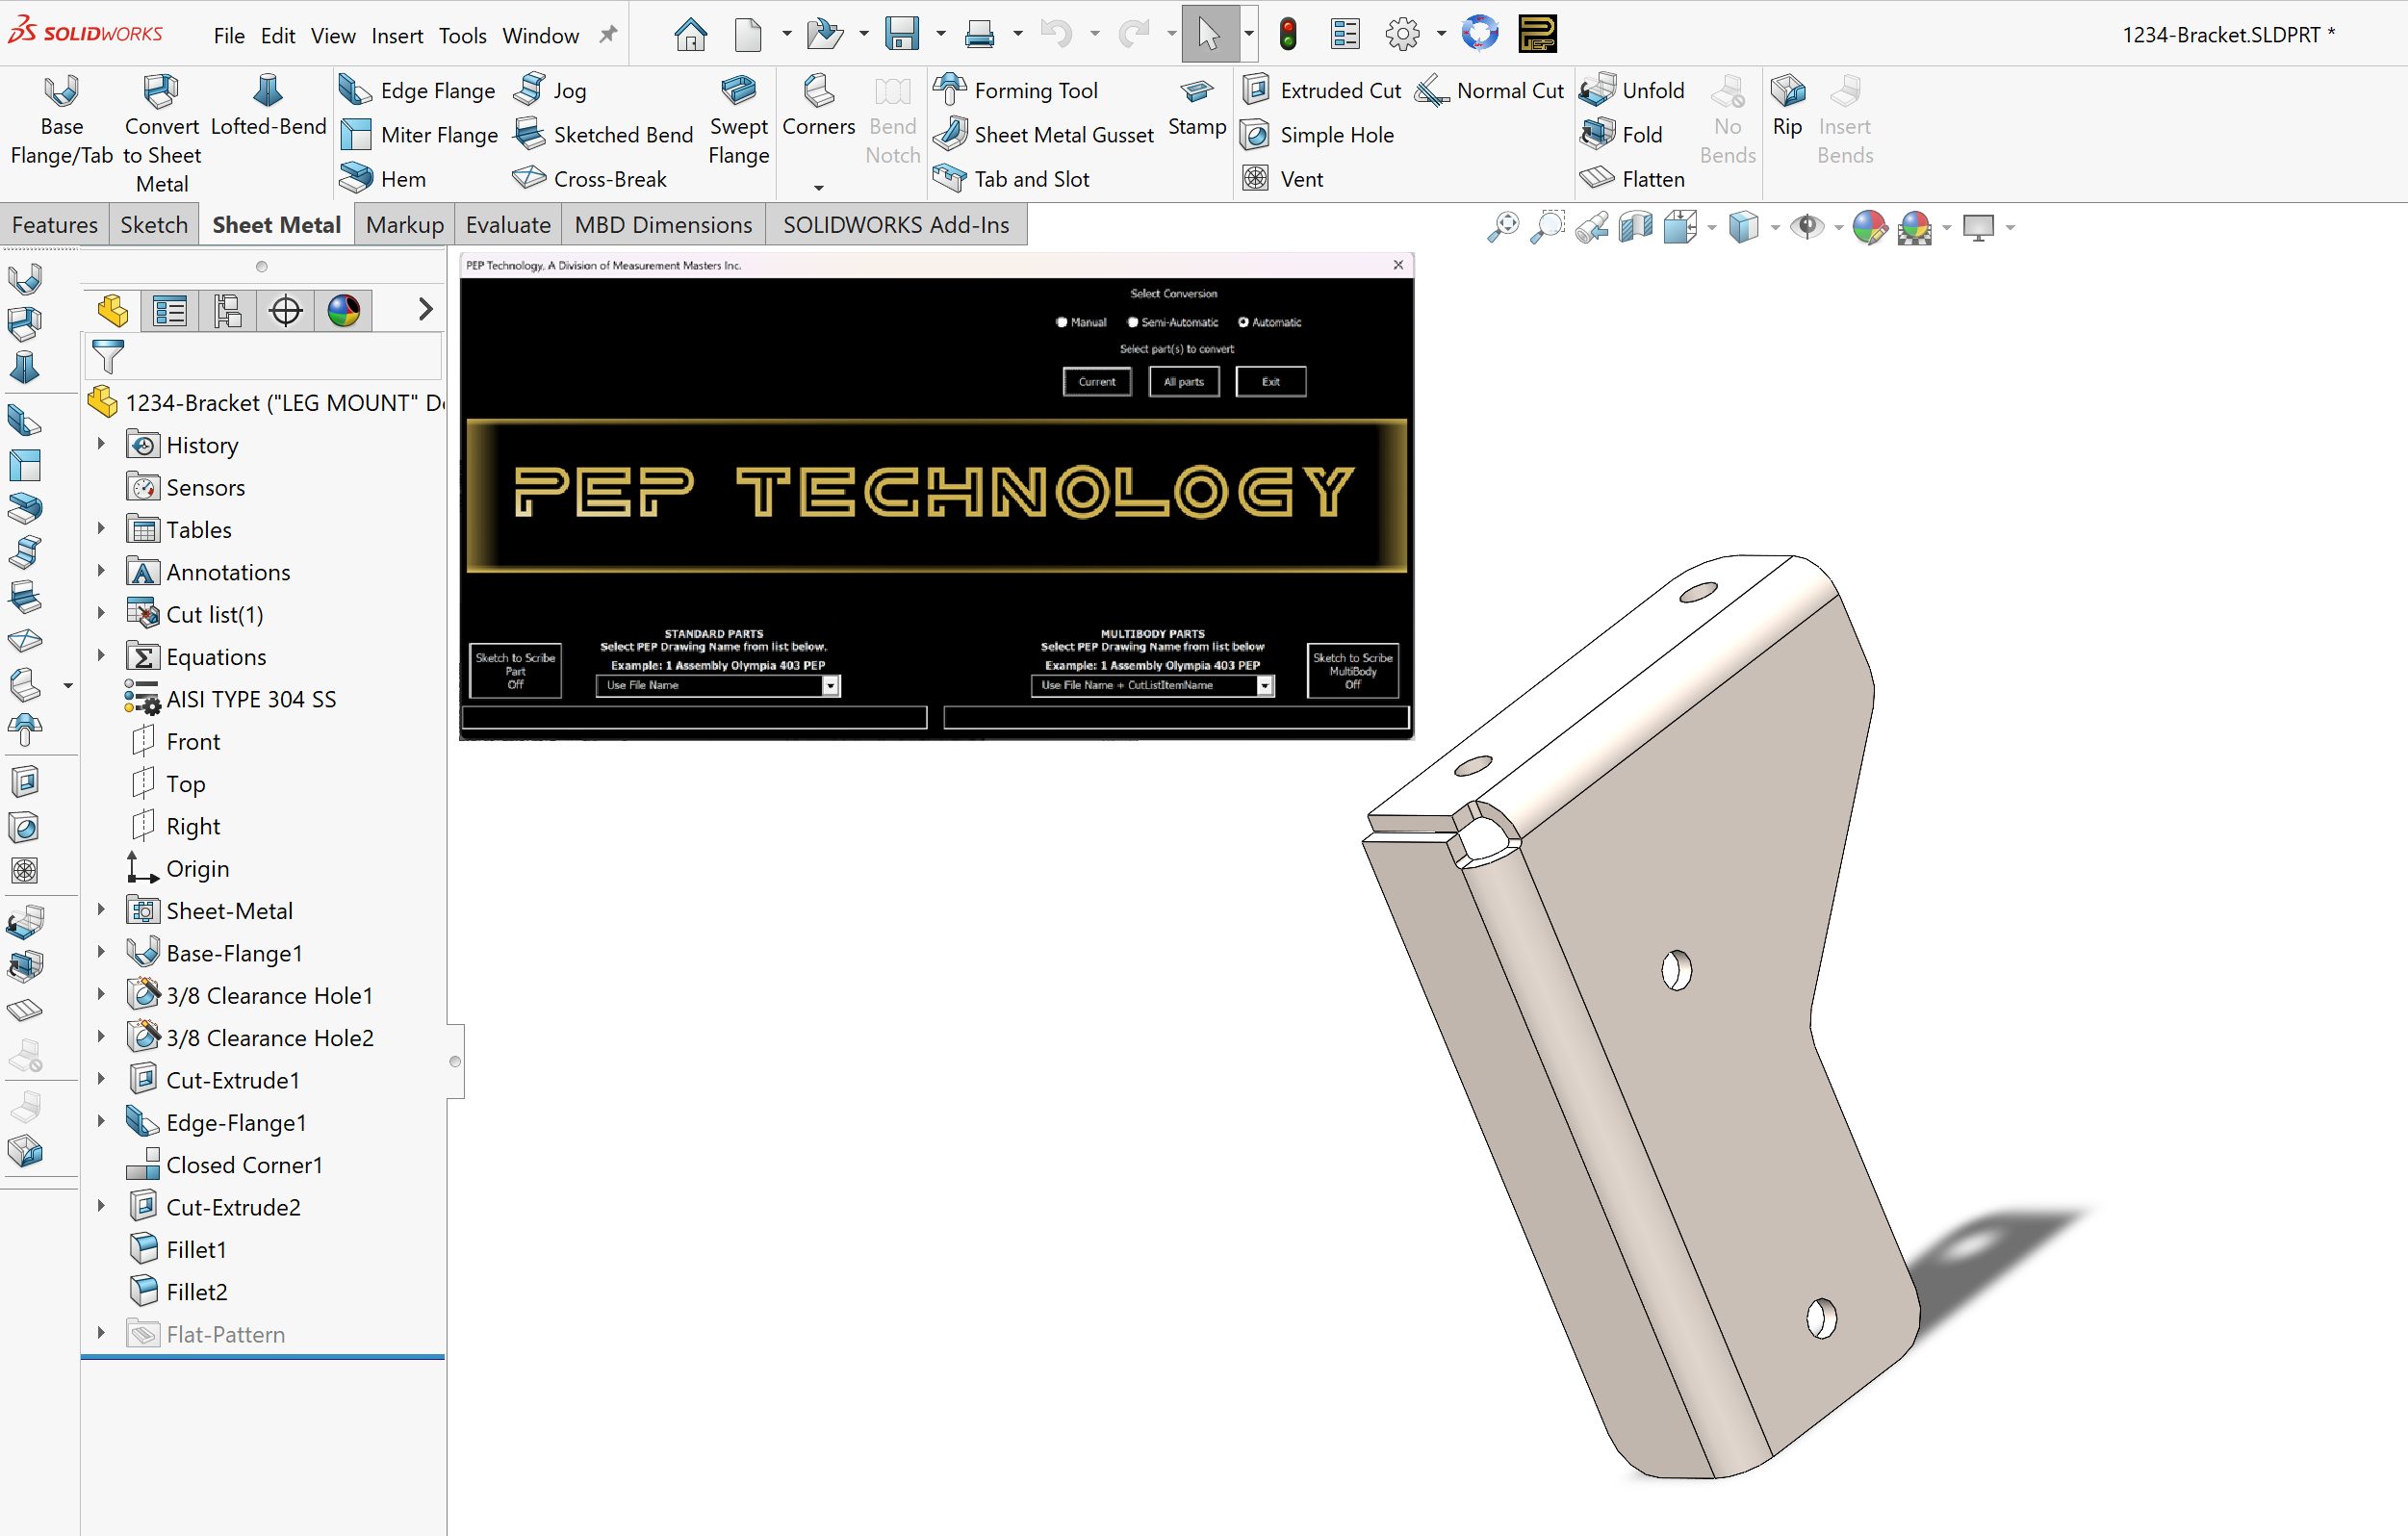2408x1536 pixels.
Task: Switch to the Evaluate tab
Action: (508, 225)
